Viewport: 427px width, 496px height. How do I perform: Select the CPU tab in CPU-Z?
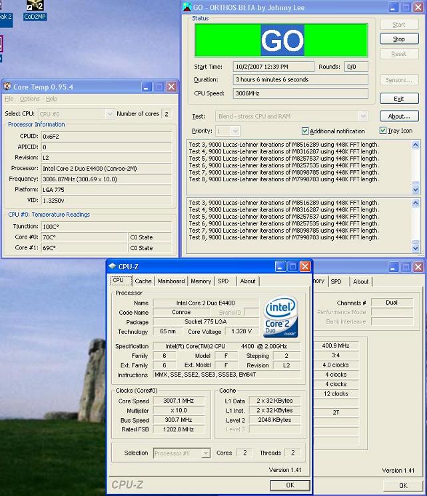click(121, 280)
